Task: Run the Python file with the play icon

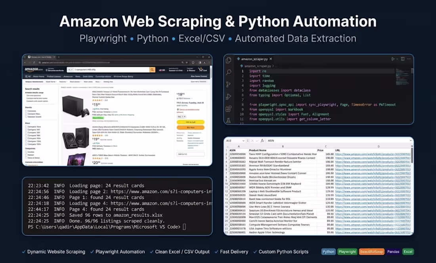Action: [393, 59]
